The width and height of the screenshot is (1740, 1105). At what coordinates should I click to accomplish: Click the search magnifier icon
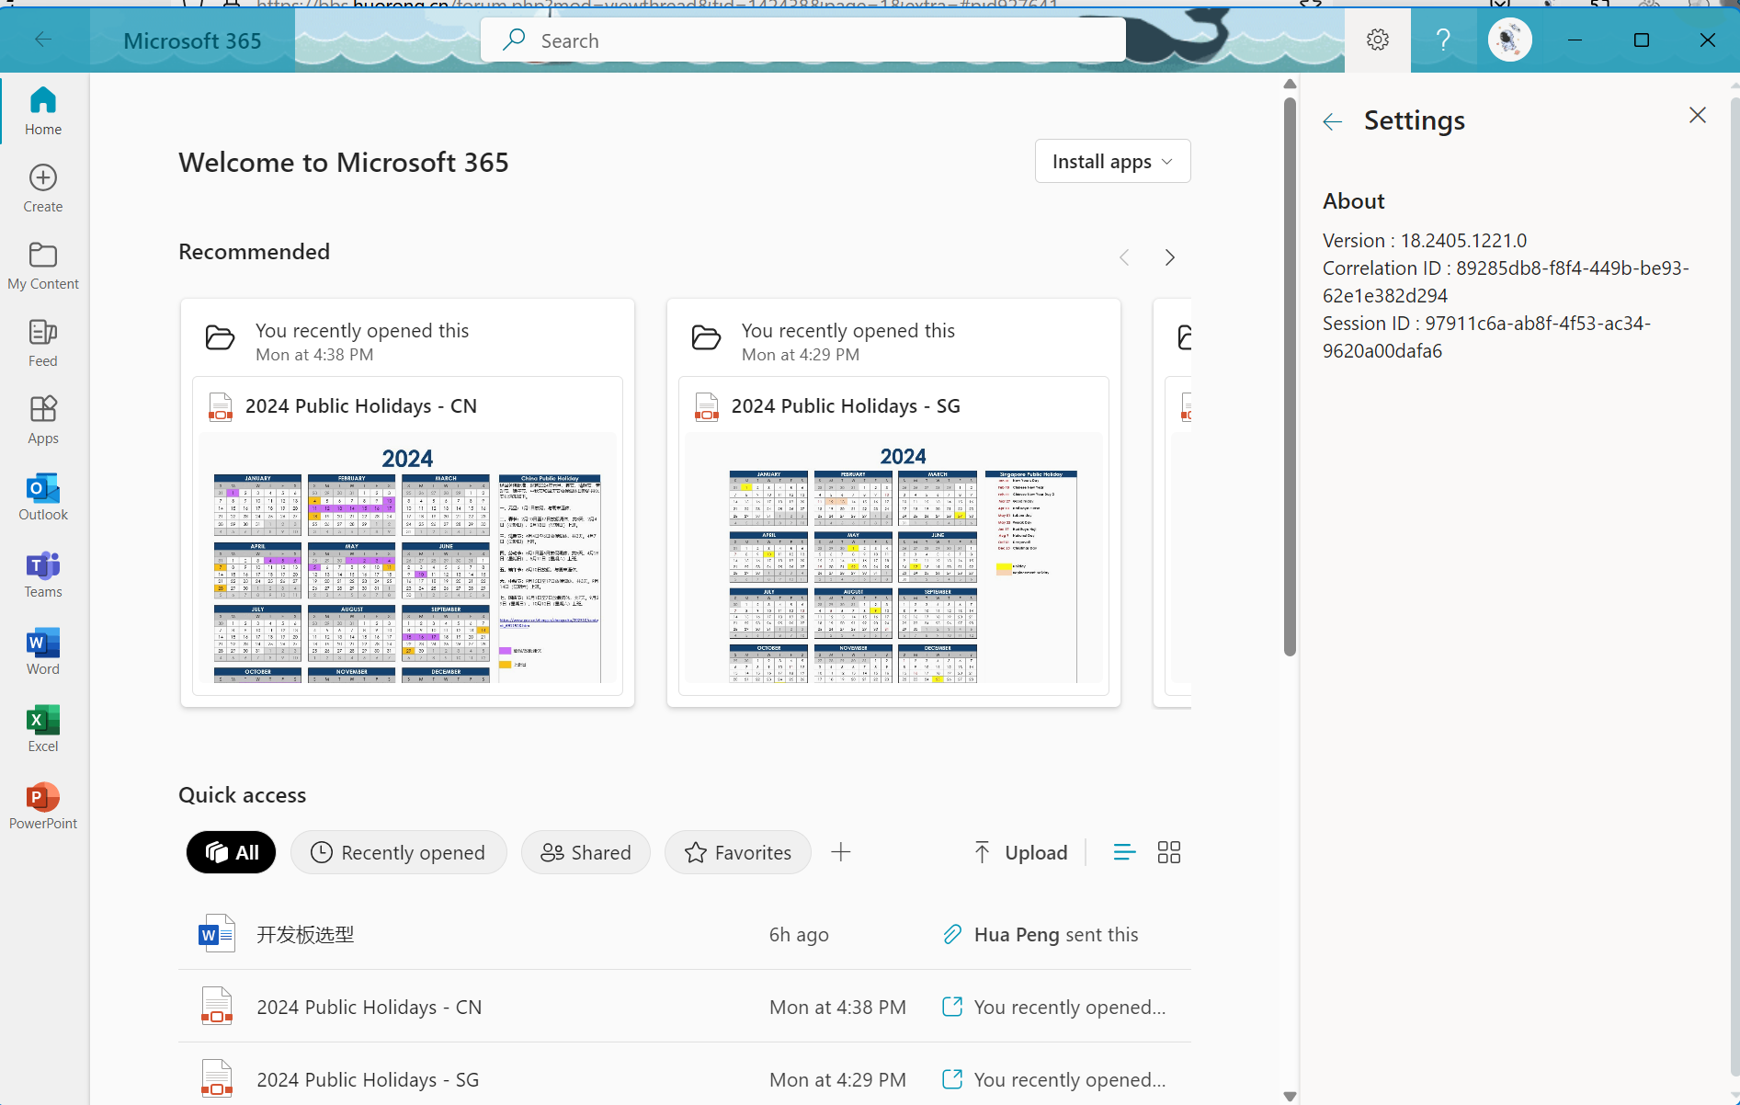[514, 40]
